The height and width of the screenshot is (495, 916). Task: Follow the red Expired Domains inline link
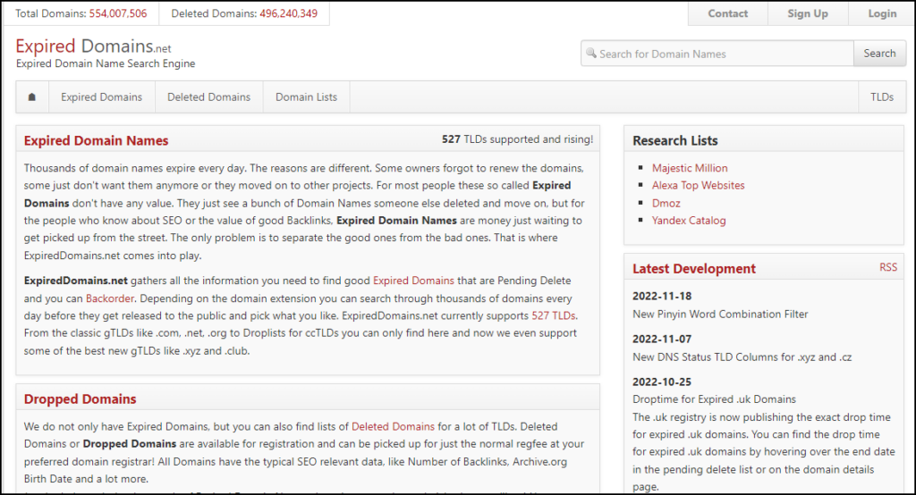click(x=413, y=281)
